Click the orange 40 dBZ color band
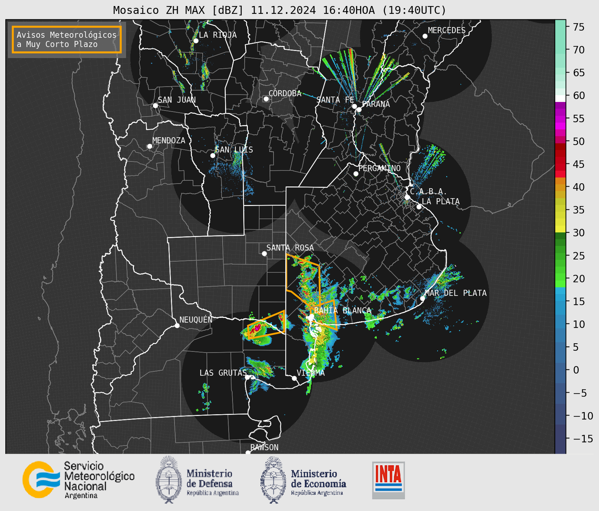Viewport: 599px width, 511px height. point(560,187)
